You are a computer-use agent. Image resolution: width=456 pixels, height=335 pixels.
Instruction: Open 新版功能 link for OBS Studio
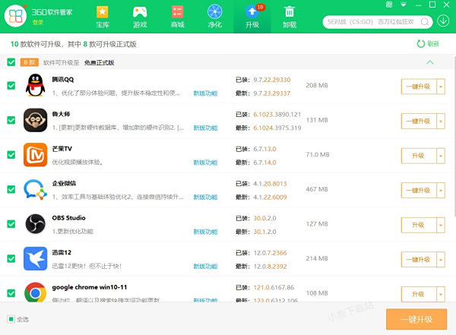click(205, 232)
